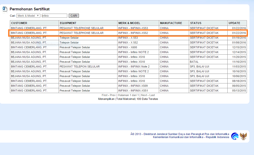This screenshot has width=254, height=155.
Task: Click the 11/03/2015 update date
Action: coord(239,67)
